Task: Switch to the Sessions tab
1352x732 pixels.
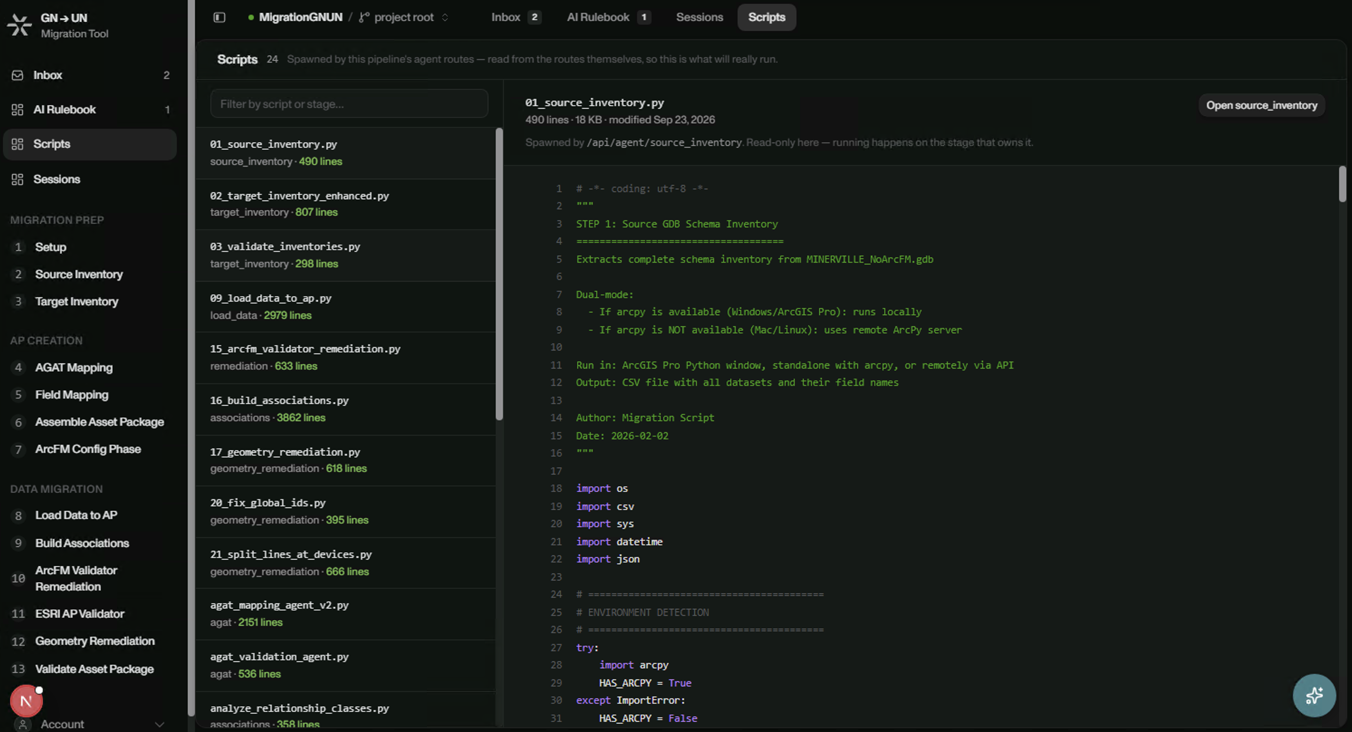Action: tap(699, 17)
